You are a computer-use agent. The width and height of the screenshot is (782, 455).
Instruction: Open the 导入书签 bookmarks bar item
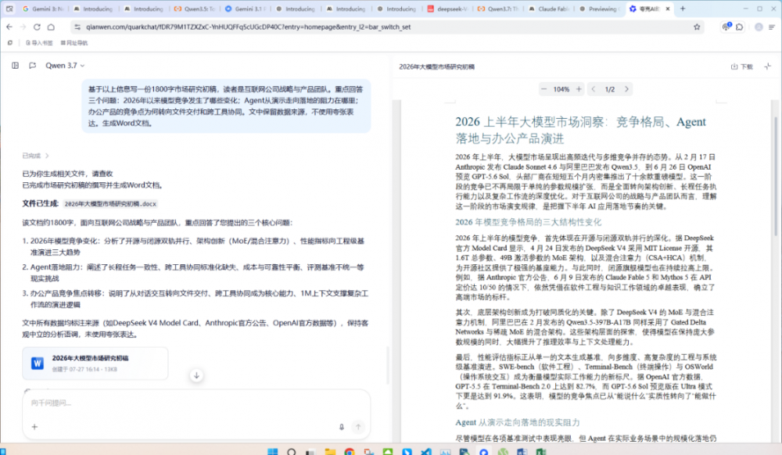coord(39,43)
